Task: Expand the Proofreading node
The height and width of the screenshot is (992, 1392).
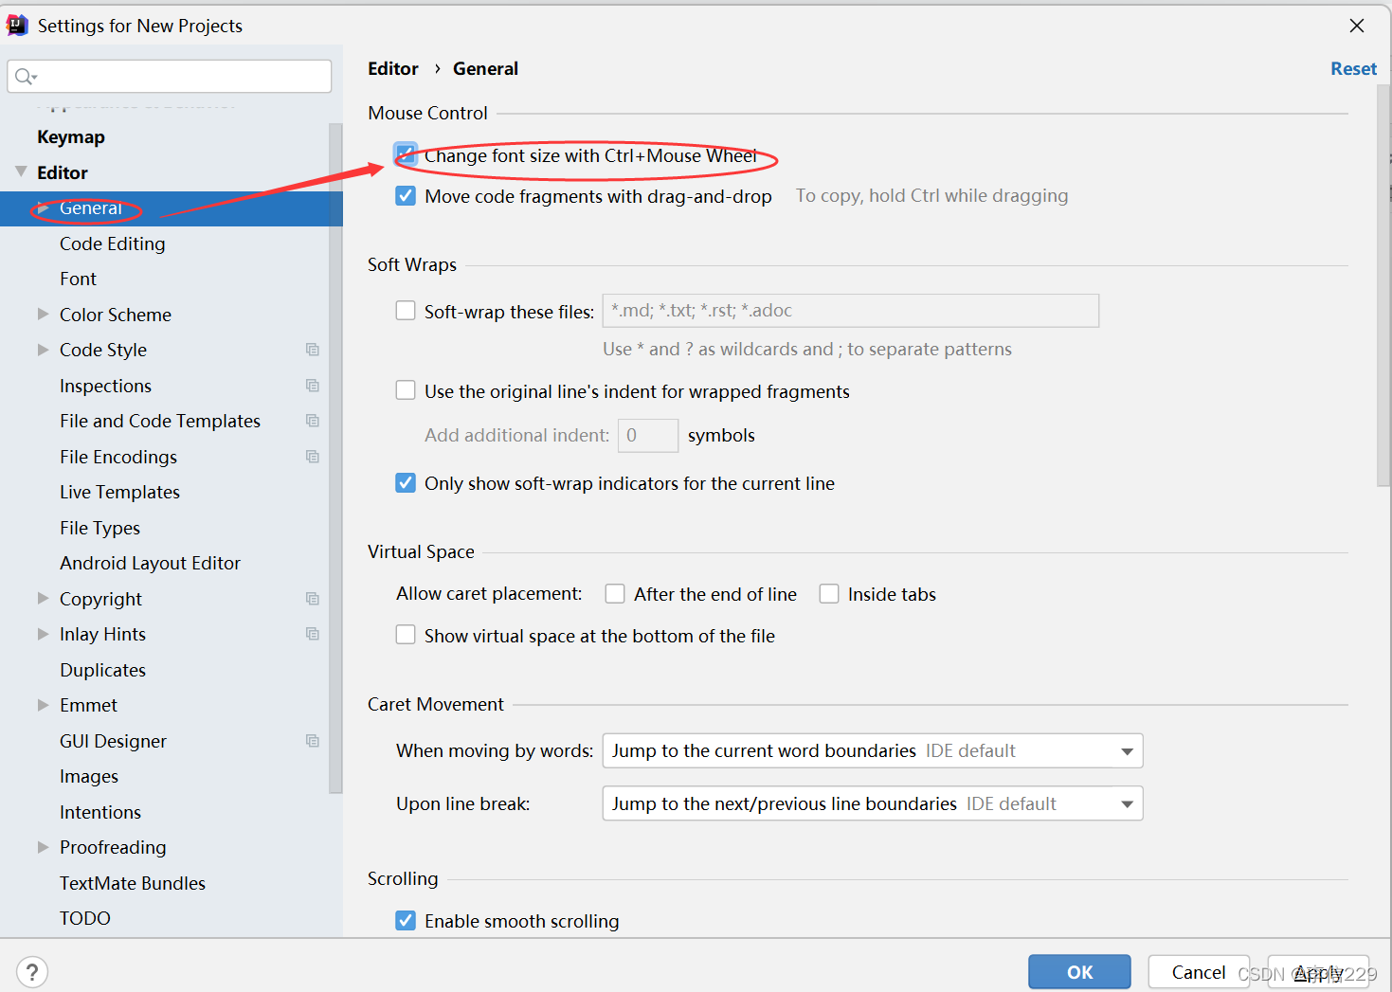Action: point(43,847)
